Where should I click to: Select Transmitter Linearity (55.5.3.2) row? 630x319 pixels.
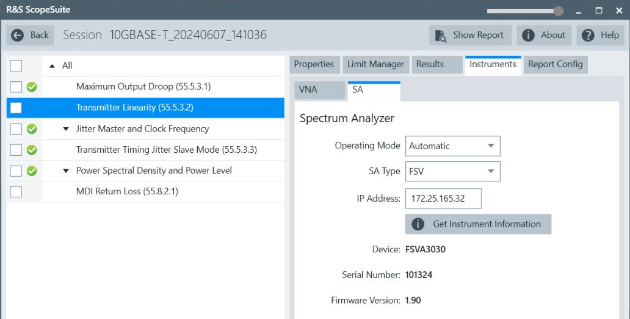(x=145, y=108)
